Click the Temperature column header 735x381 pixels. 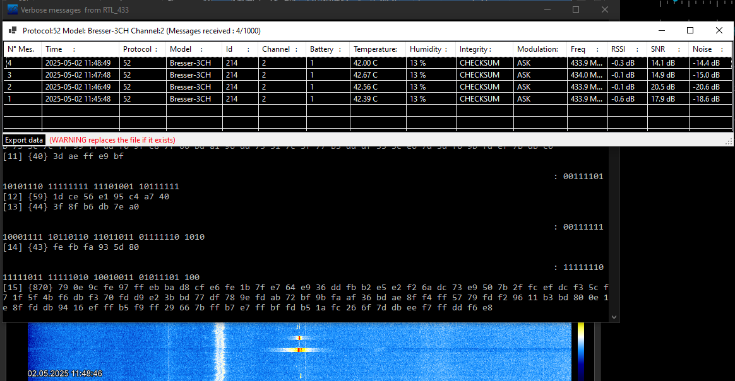coord(378,49)
